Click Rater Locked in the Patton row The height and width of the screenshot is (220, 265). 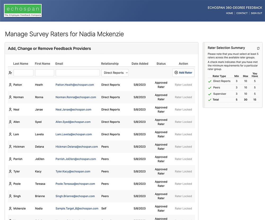[183, 85]
